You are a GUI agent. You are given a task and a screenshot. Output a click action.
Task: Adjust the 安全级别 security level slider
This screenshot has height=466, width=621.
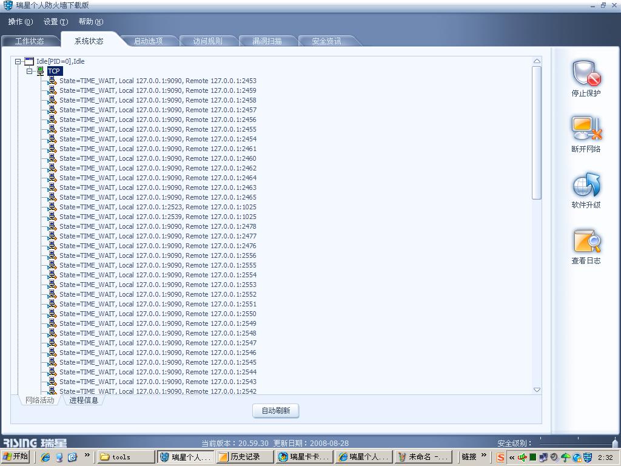point(615,442)
